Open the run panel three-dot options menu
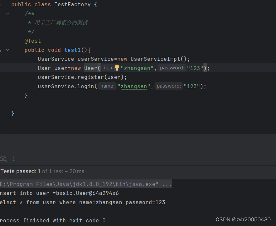Viewport: 276px width, 226px height. [14, 158]
